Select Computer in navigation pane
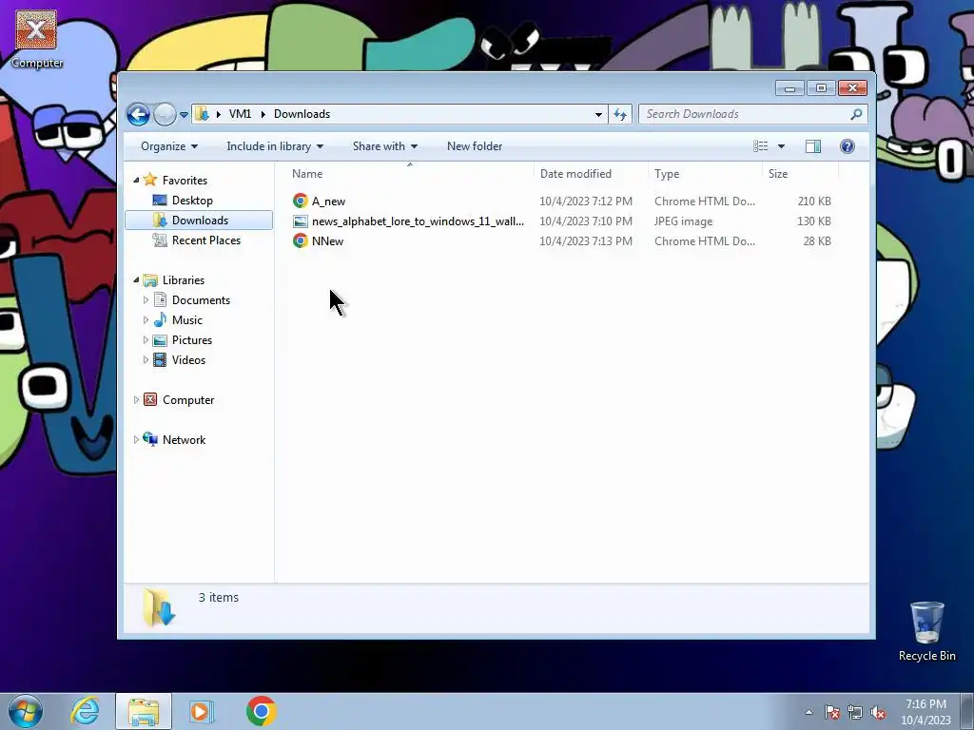 188,400
